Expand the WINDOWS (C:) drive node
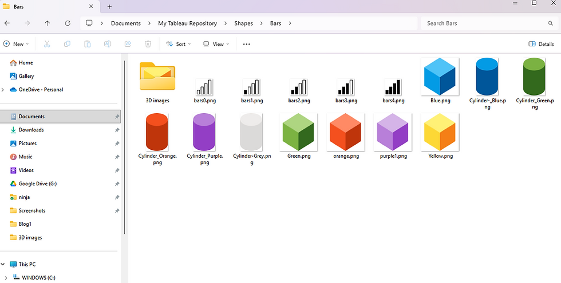The height and width of the screenshot is (283, 561). [x=6, y=278]
